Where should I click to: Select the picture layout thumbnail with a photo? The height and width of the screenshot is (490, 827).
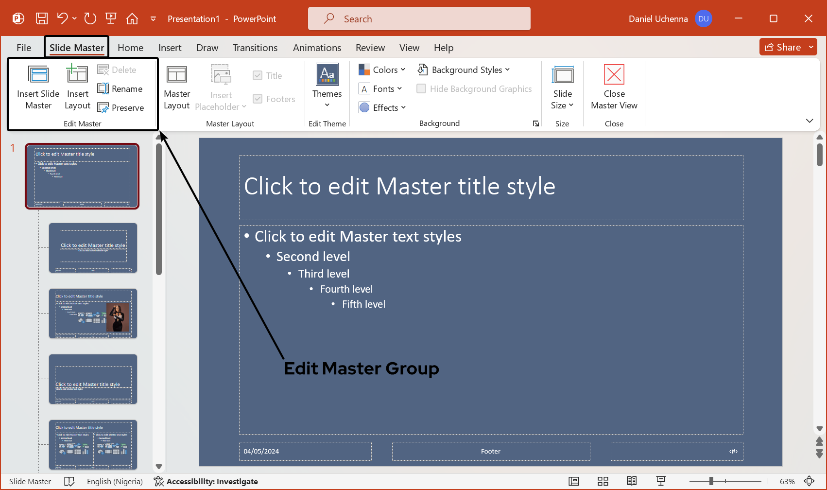(93, 314)
